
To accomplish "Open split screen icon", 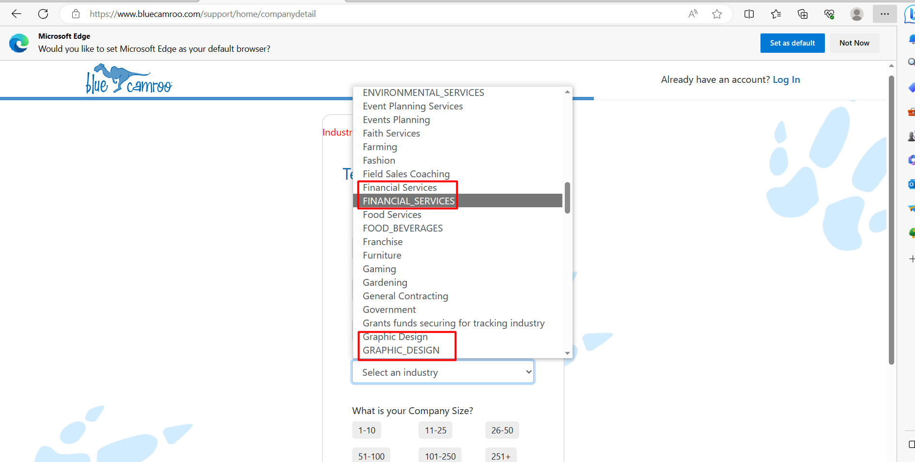I will [749, 14].
